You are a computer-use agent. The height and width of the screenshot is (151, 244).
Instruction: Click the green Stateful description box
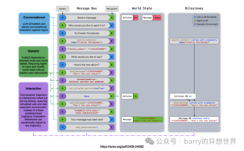click(34, 62)
